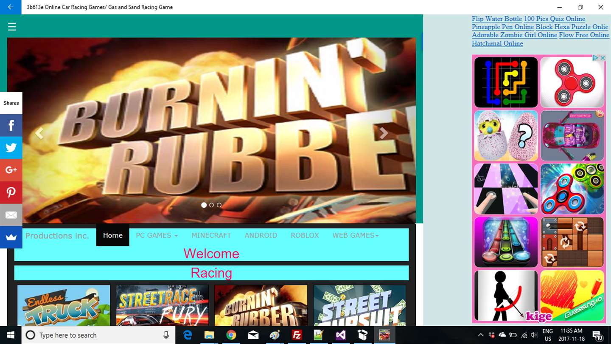Share on Facebook from side bar

click(x=11, y=125)
